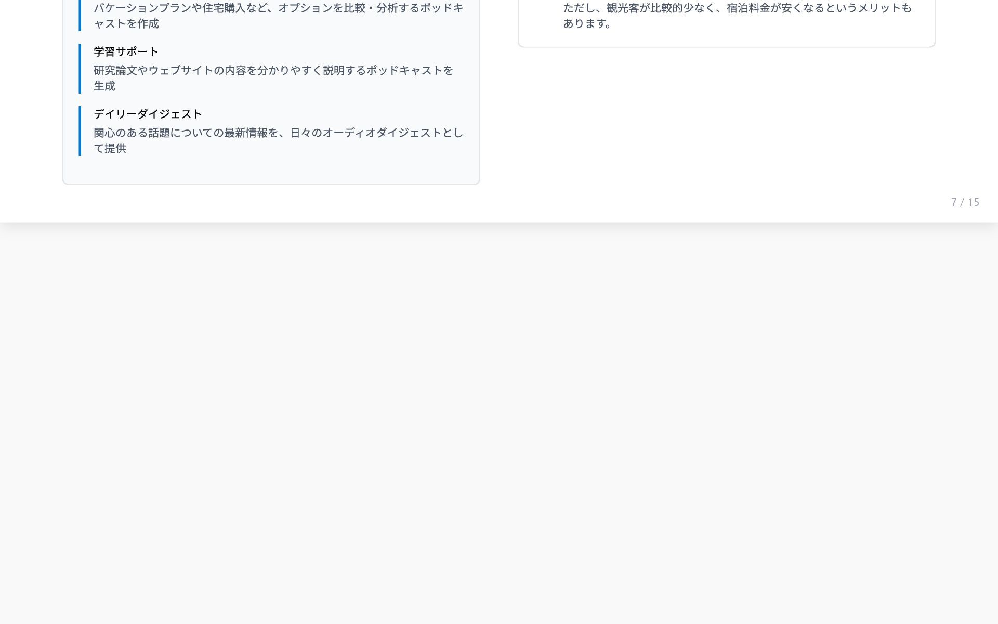
Task: Click the description starting 関心のある話題についての最新情報
Action: [x=279, y=140]
